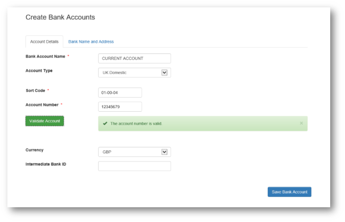The height and width of the screenshot is (222, 345).
Task: Click the Intermediate Bank ID label
Action: (46, 164)
